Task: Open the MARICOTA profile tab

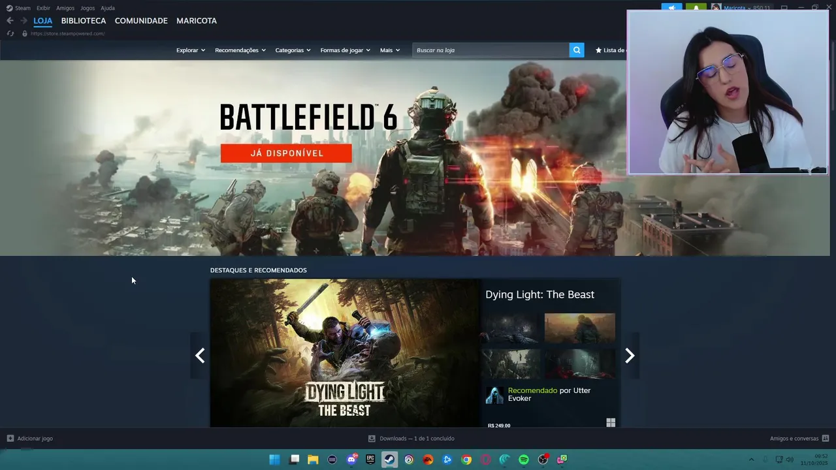Action: [x=197, y=21]
